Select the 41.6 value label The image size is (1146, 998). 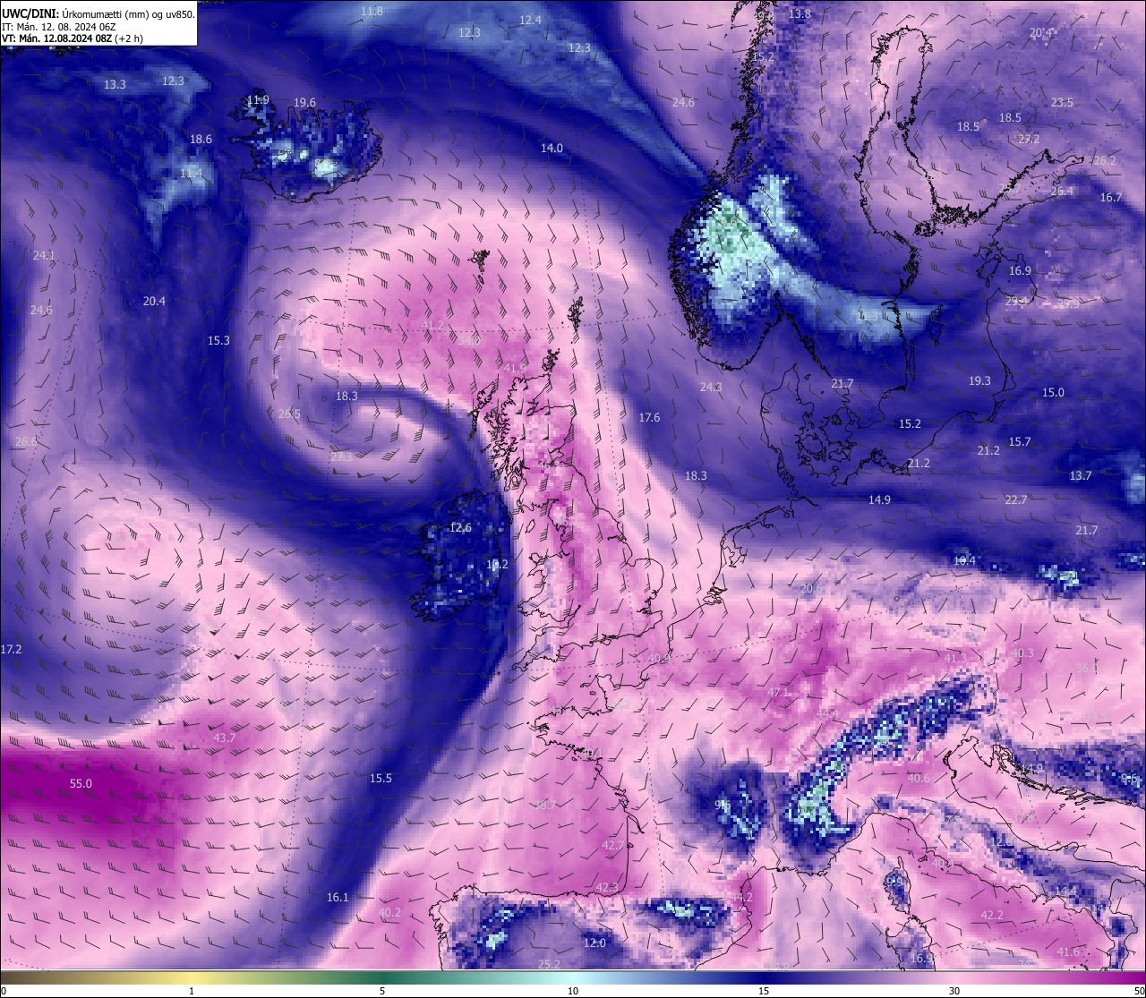point(1068,951)
